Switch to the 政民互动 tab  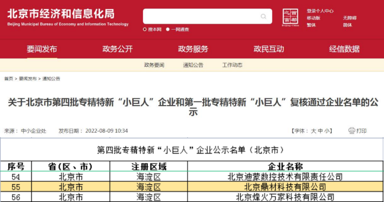(x=268, y=49)
